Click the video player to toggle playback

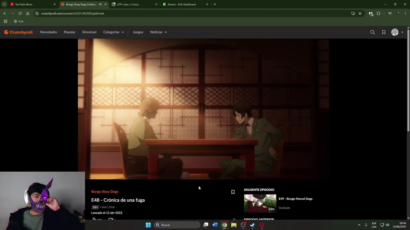tap(203, 109)
